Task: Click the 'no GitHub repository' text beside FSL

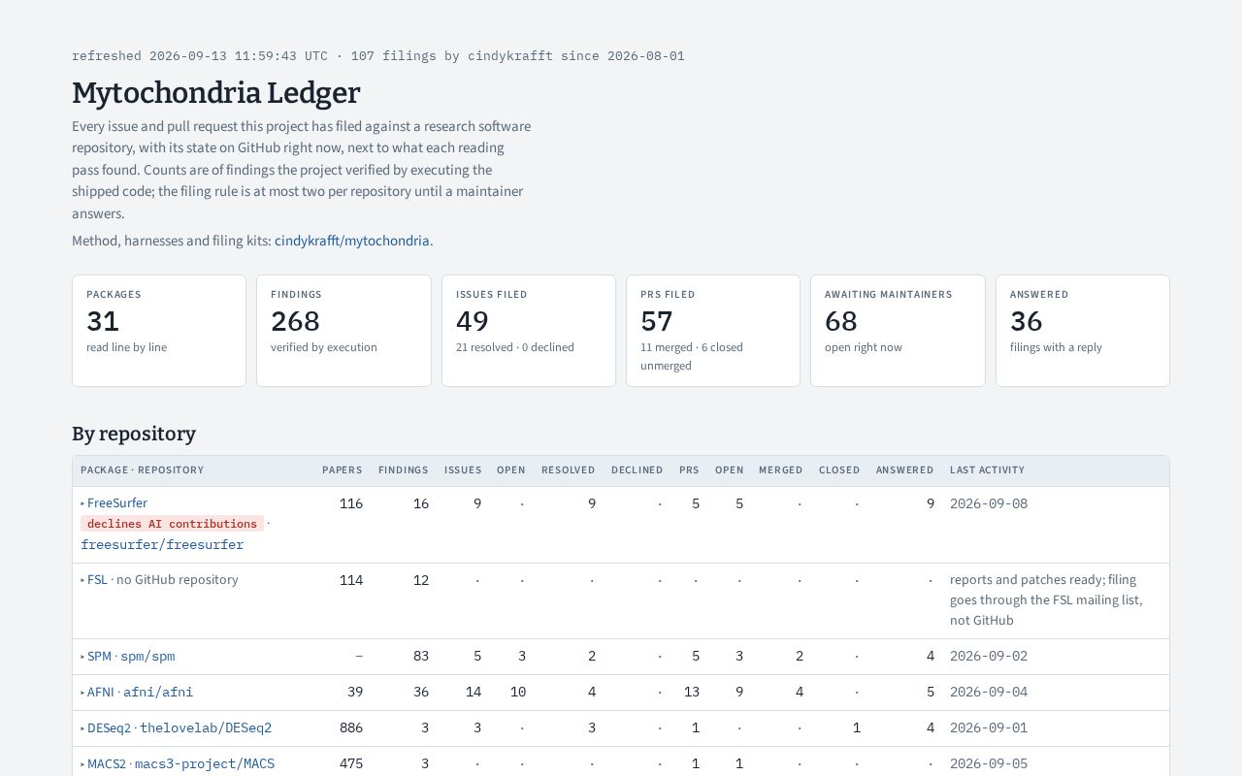Action: click(x=178, y=580)
